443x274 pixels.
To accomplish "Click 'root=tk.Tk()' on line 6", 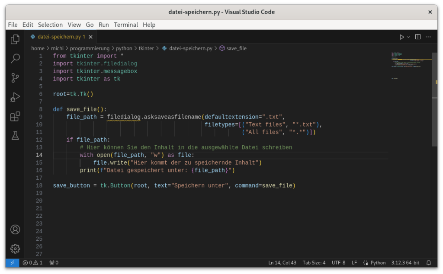I will pos(73,94).
